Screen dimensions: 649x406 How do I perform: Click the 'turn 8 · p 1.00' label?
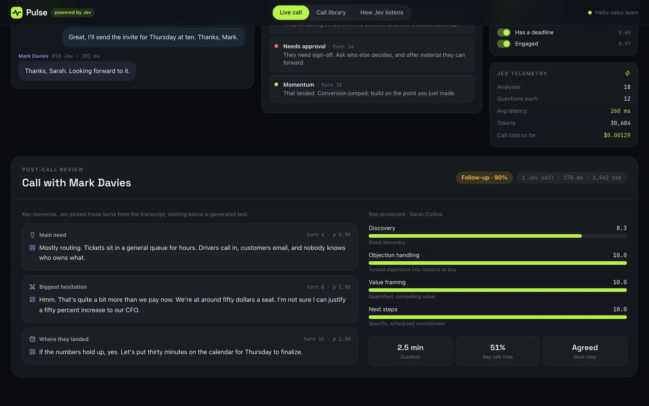point(328,287)
